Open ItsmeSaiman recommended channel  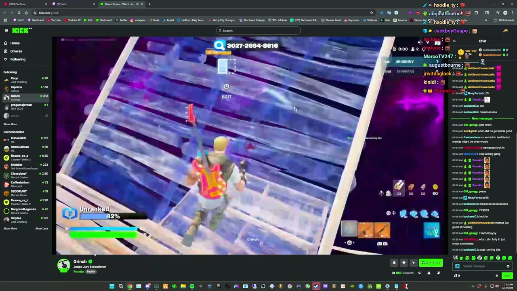pyautogui.click(x=26, y=148)
